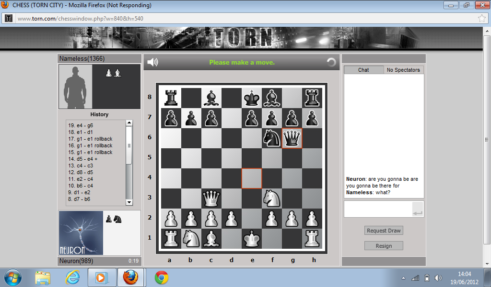Click history entry 14. d5 - e4 +
The height and width of the screenshot is (287, 491).
pos(83,159)
